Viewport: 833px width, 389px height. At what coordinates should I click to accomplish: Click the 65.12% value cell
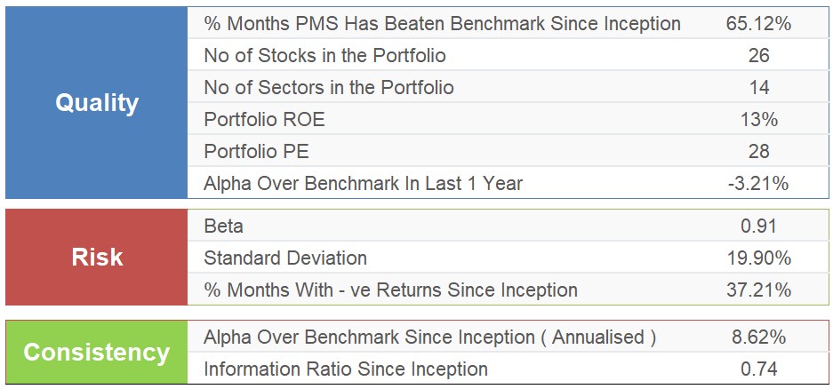tap(758, 23)
